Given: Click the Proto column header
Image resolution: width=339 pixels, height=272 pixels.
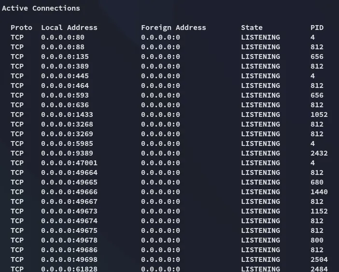Looking at the screenshot, I should click(x=21, y=28).
